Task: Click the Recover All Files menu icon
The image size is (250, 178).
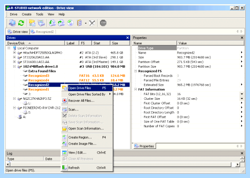Action: (64, 101)
